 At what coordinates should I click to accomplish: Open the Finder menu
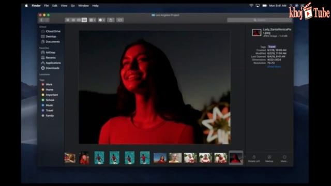pos(36,6)
